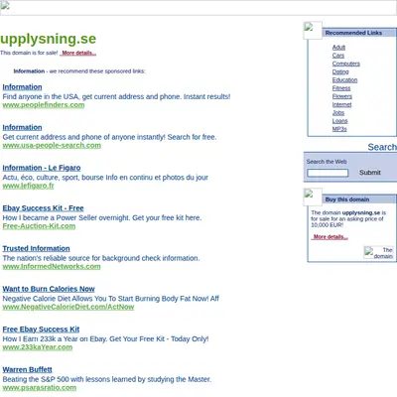
Task: Open Ebay Success Kit - Free link
Action: (x=43, y=208)
